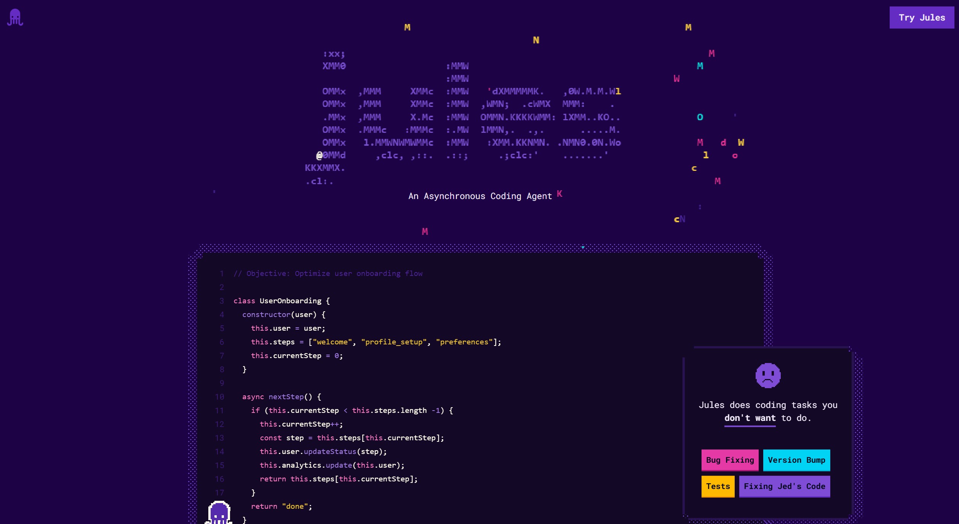Click code line 1 objective comment
Image resolution: width=959 pixels, height=524 pixels.
tap(328, 274)
